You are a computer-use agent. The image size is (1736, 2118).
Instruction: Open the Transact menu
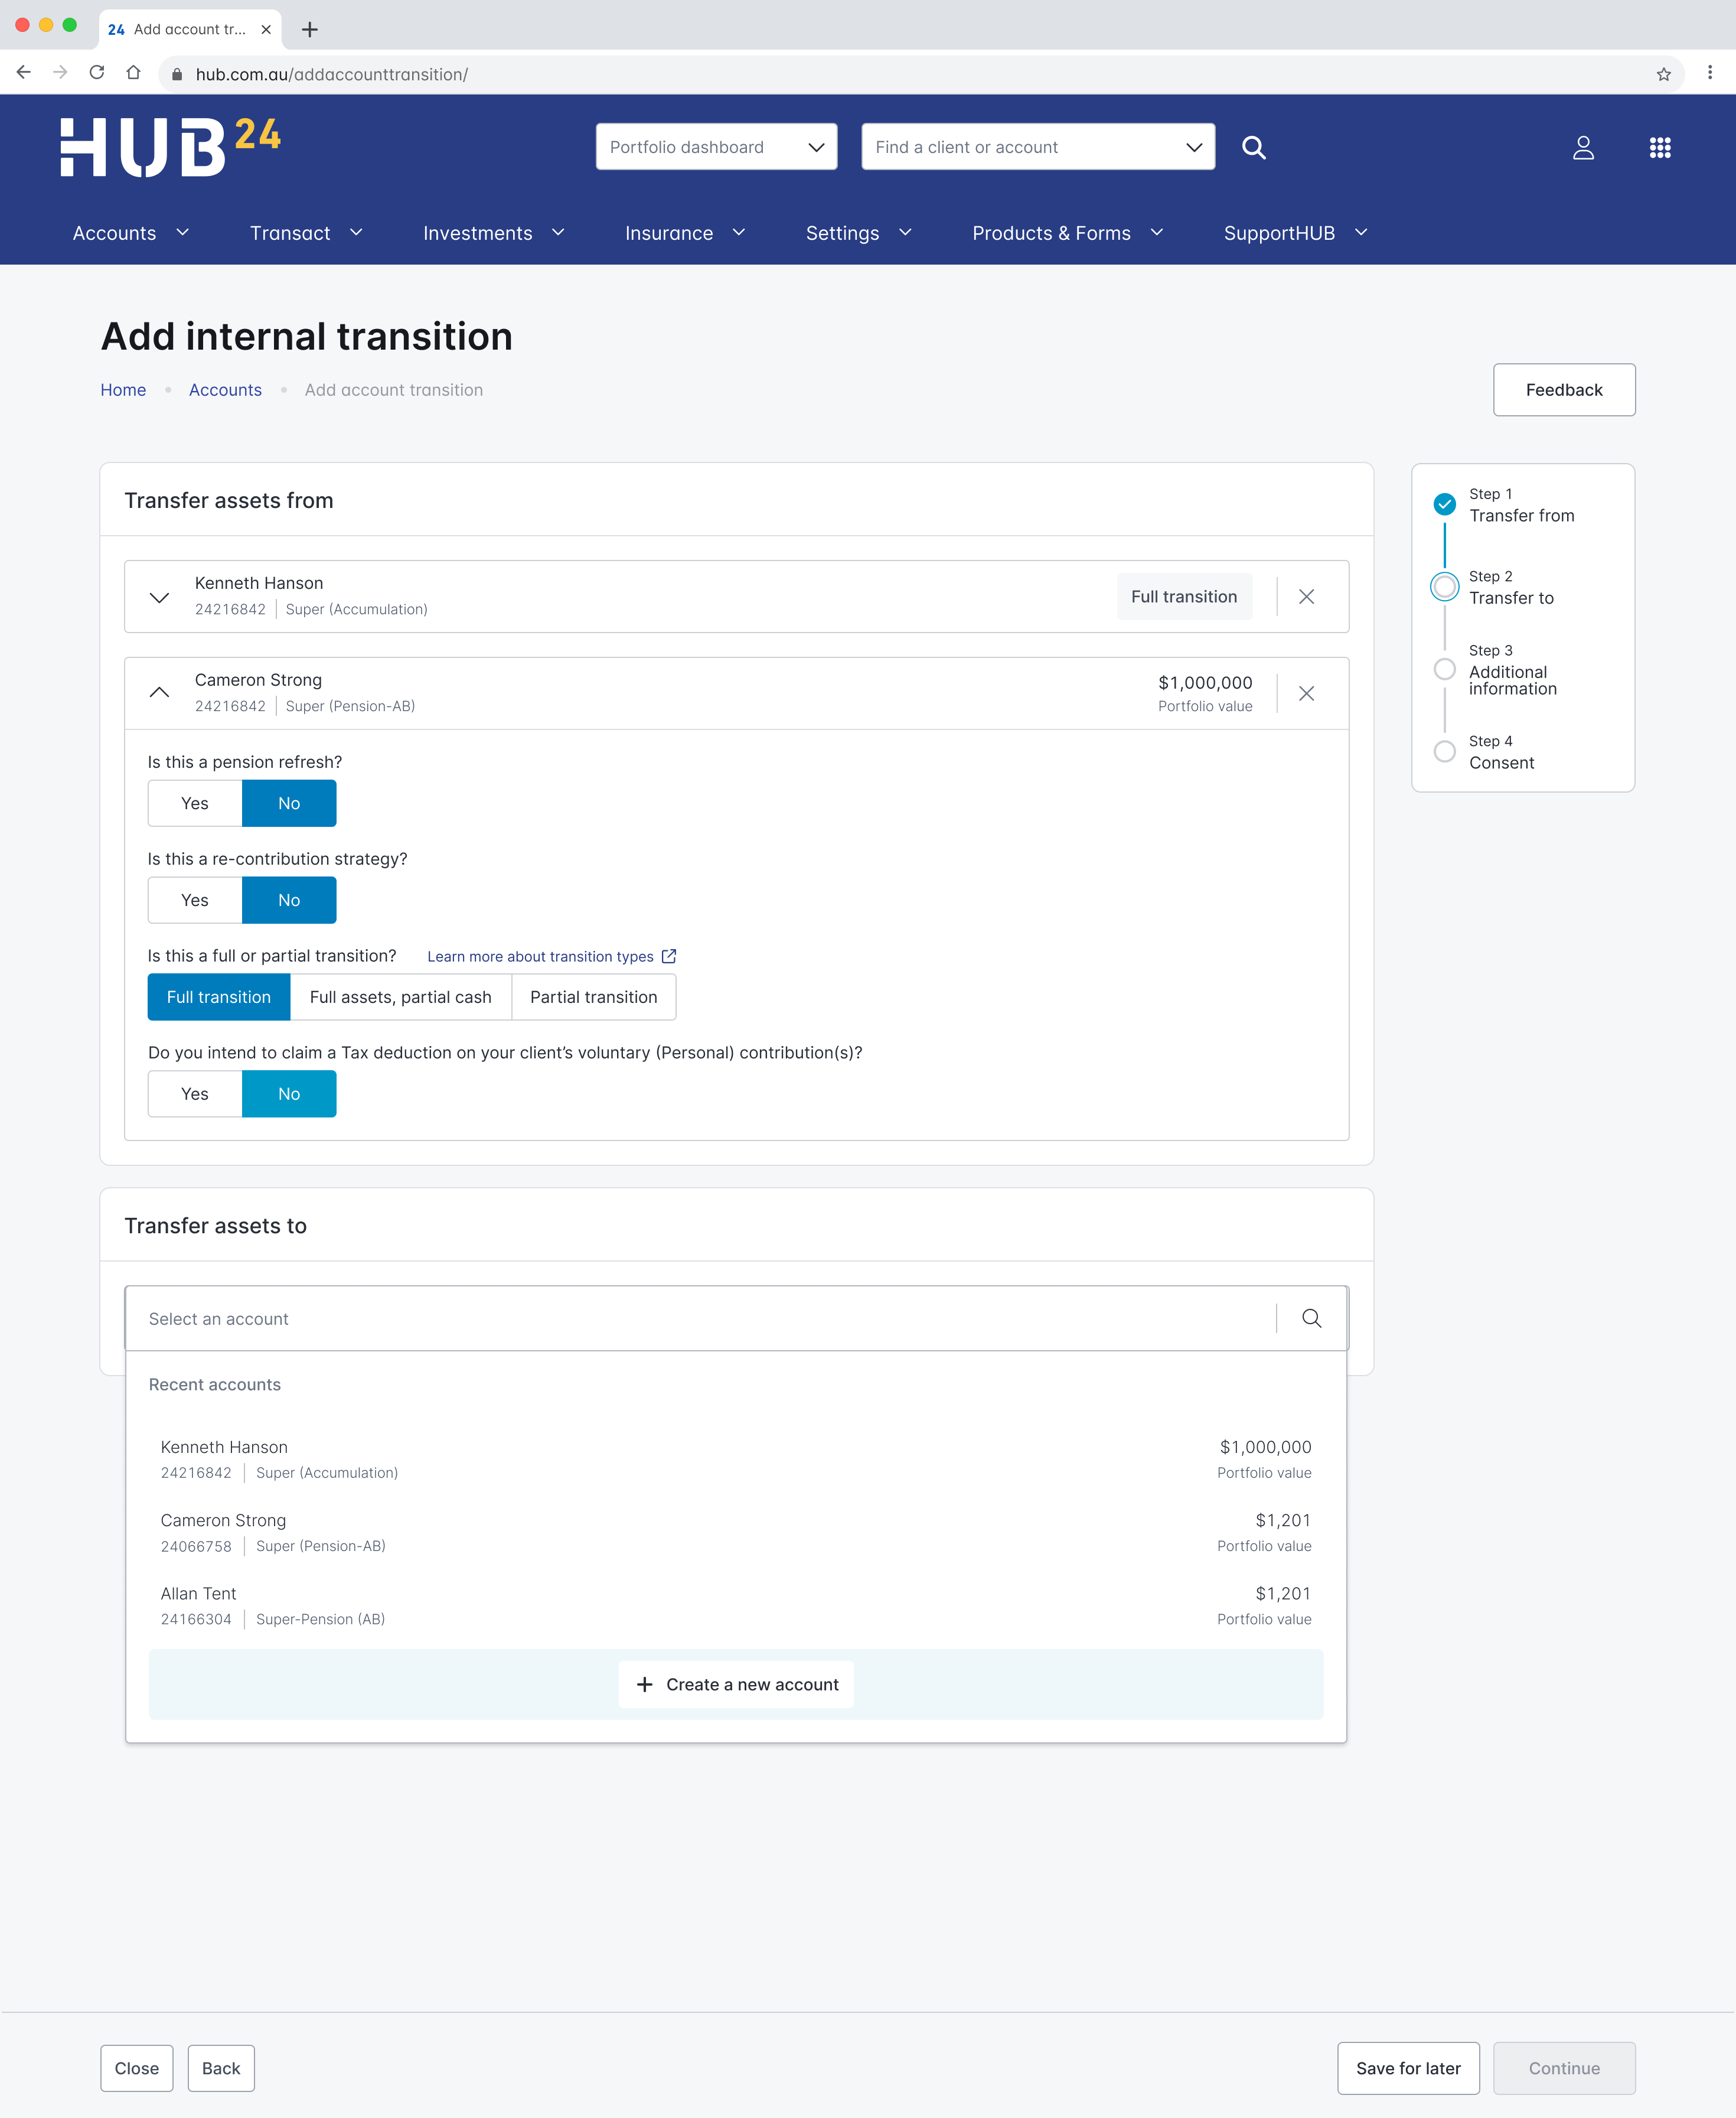coord(306,233)
